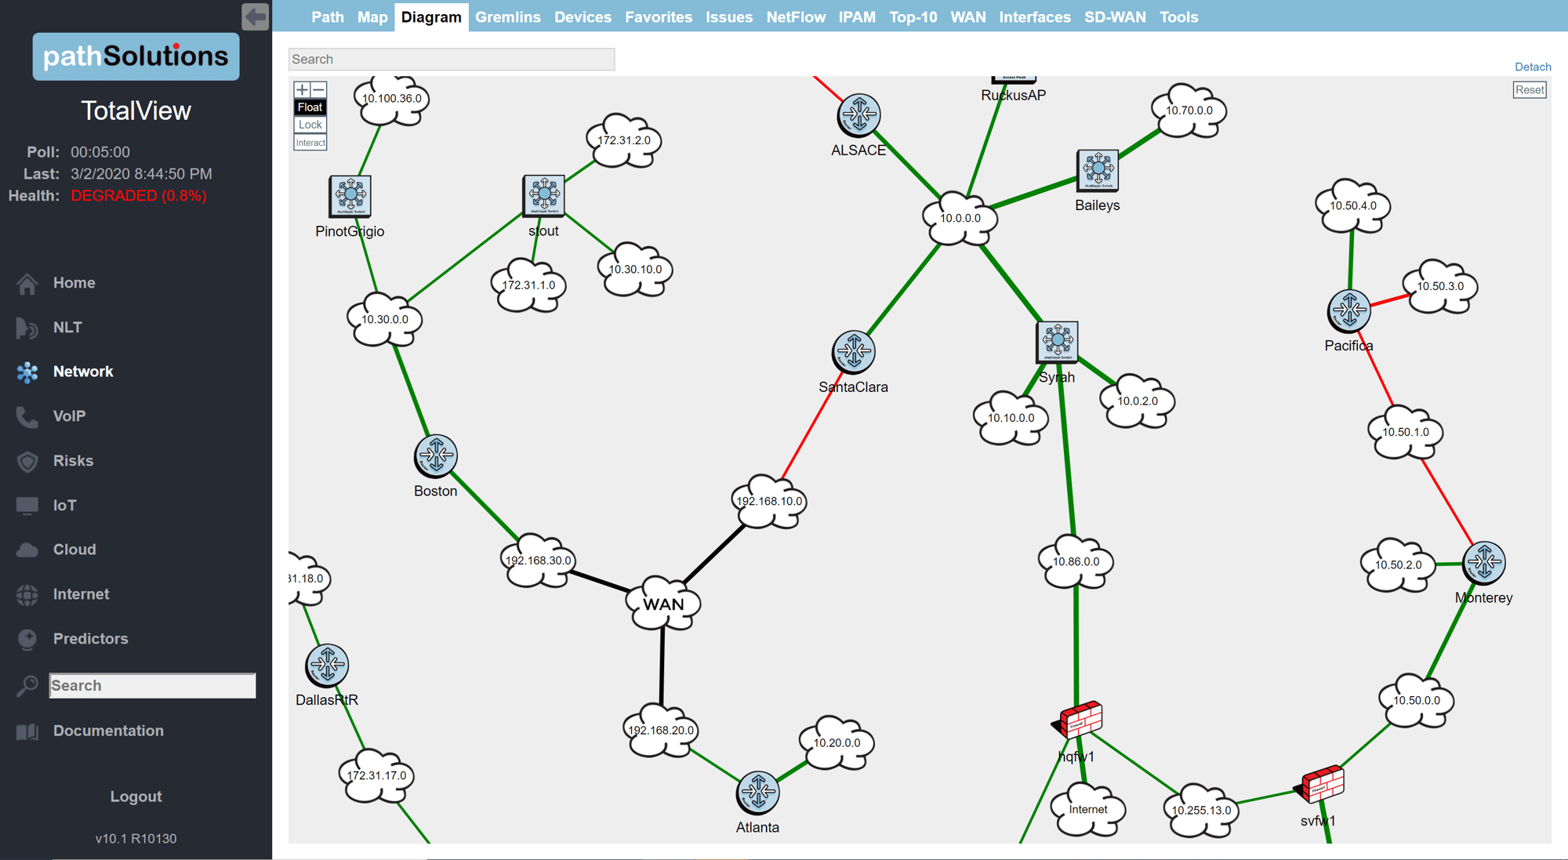The image size is (1568, 860).
Task: Click the 10.255.13.0 cloud node
Action: [1201, 811]
